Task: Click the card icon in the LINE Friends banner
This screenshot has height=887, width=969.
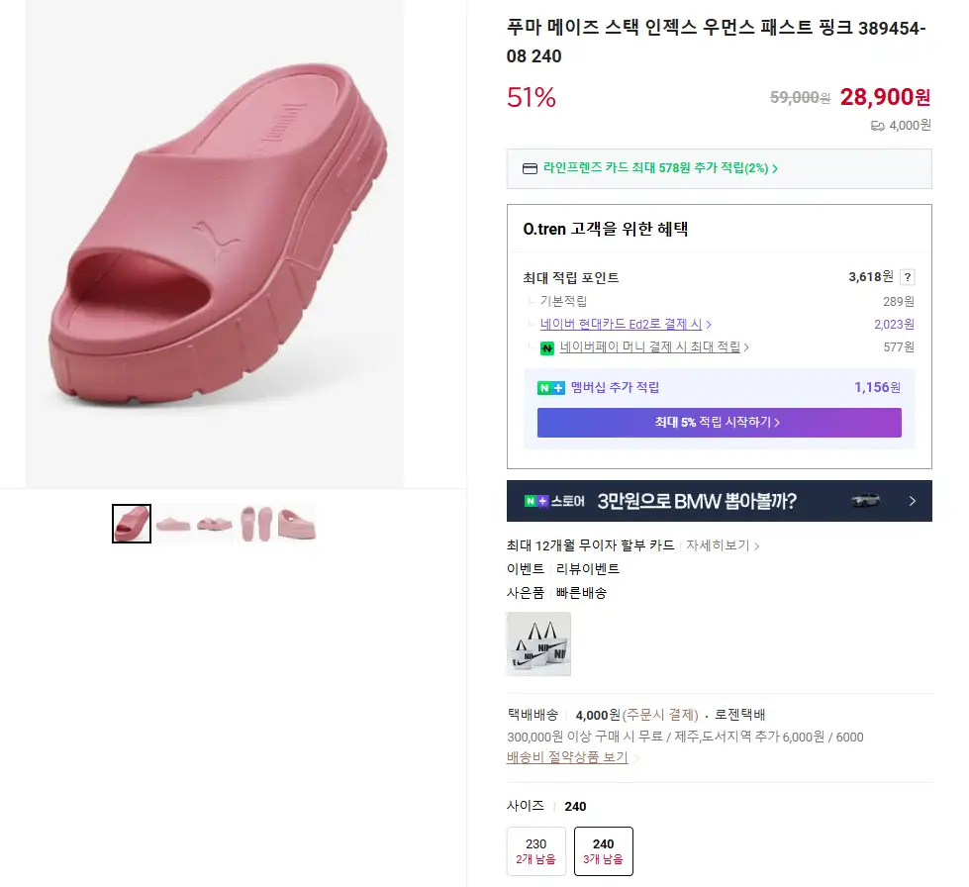Action: click(x=530, y=168)
